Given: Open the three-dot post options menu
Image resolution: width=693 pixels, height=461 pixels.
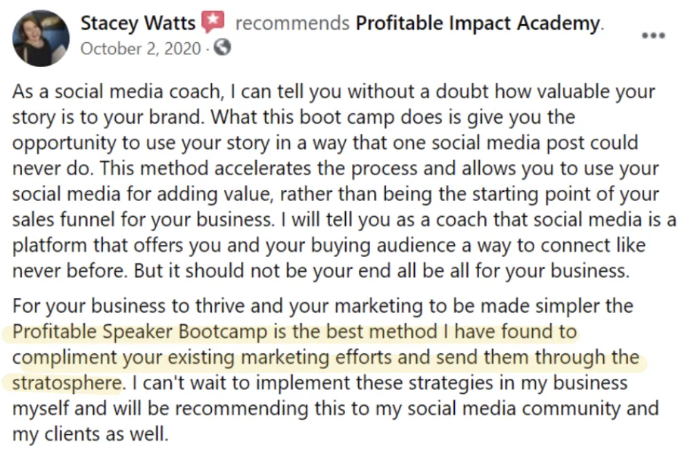Looking at the screenshot, I should click(653, 35).
